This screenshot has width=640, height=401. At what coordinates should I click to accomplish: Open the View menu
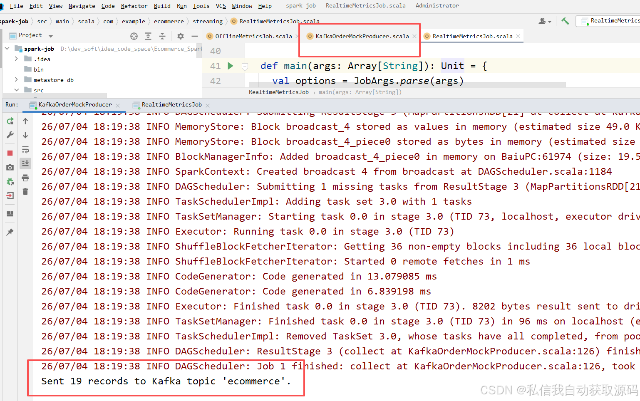[x=56, y=6]
